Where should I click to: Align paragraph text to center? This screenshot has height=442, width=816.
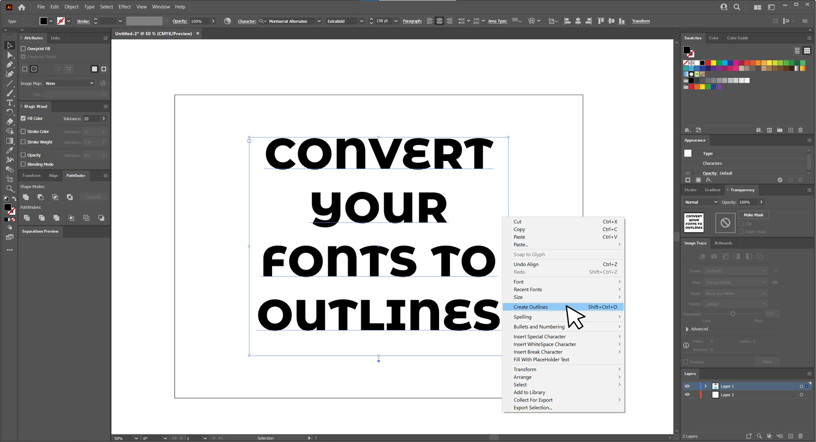tap(439, 21)
